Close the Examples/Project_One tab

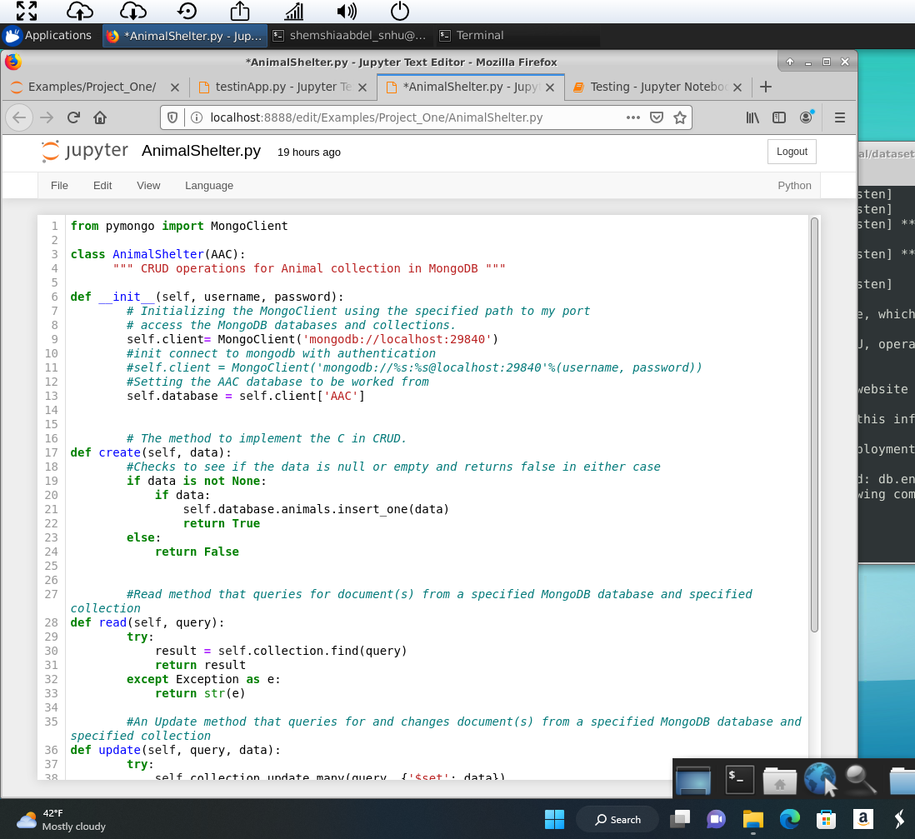coord(174,87)
